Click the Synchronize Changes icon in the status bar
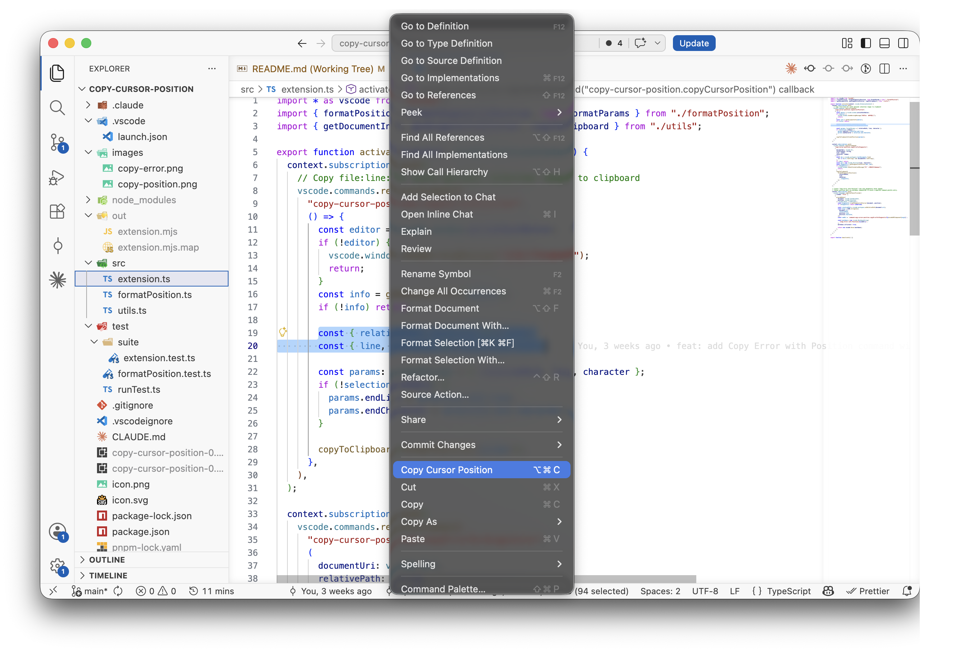This screenshot has width=960, height=652. point(118,591)
